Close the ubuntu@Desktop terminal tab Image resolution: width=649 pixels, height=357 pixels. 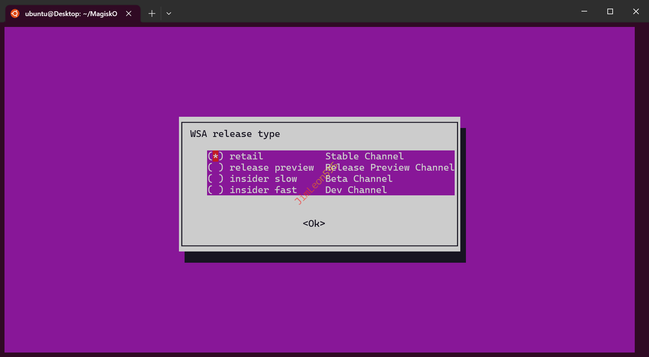tap(129, 13)
